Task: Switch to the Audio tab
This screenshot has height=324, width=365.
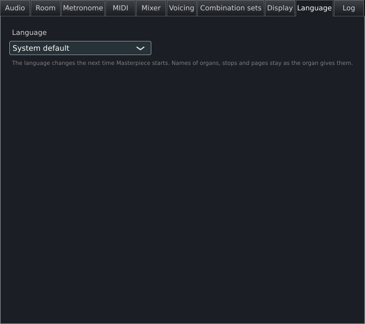Action: 15,8
